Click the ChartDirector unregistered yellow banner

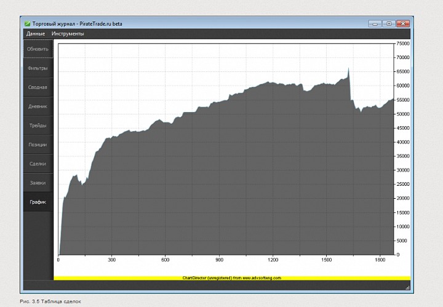click(x=232, y=278)
